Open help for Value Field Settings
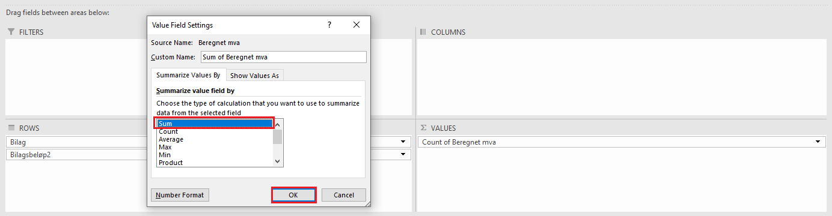Viewport: 832px width, 216px height. tap(329, 25)
